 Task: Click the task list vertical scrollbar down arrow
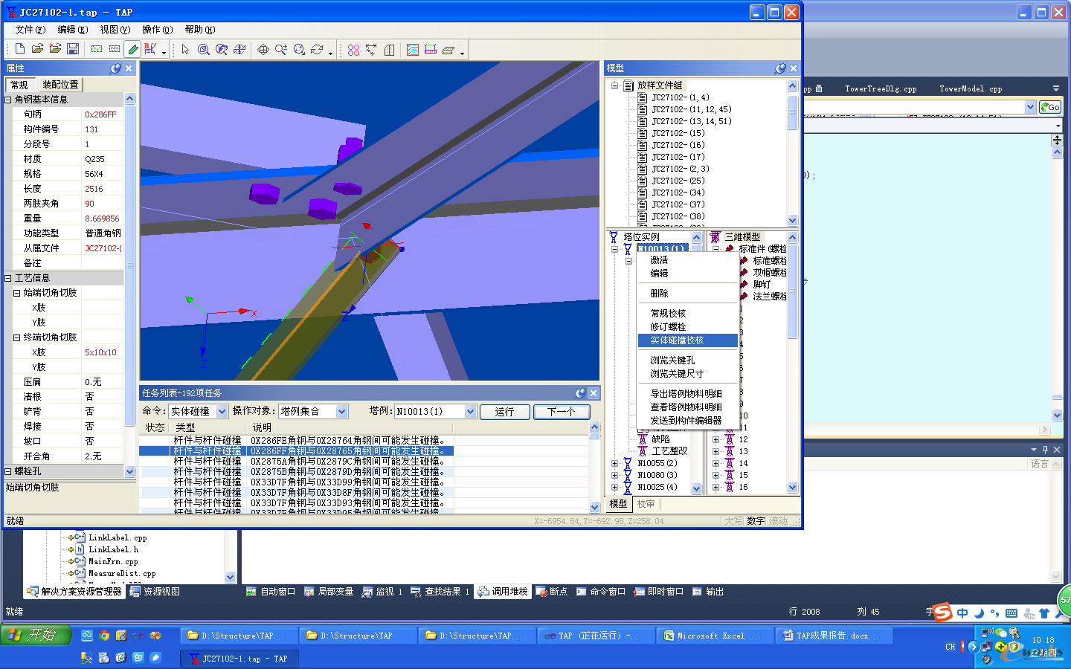pos(595,507)
